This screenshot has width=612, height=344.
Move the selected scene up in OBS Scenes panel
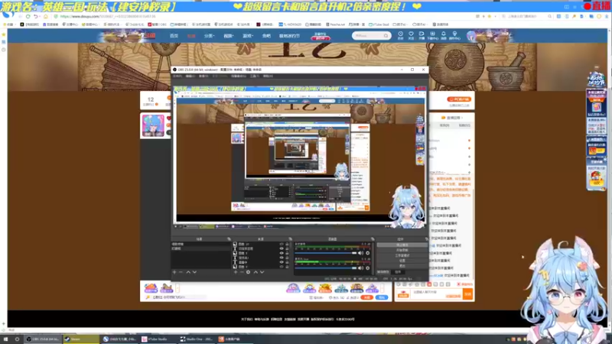(x=188, y=272)
